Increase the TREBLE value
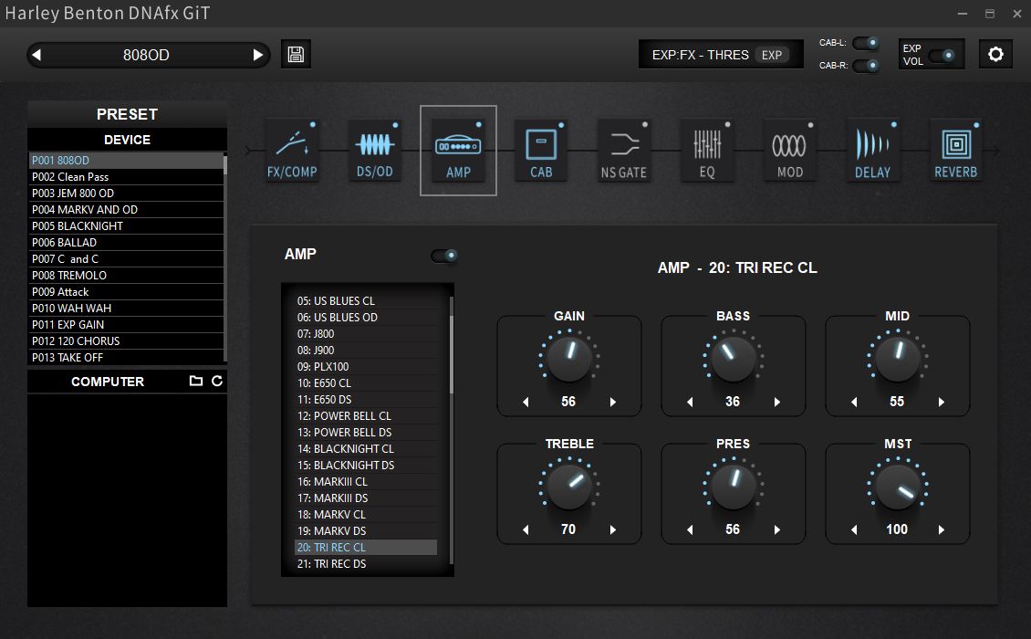 [x=613, y=529]
